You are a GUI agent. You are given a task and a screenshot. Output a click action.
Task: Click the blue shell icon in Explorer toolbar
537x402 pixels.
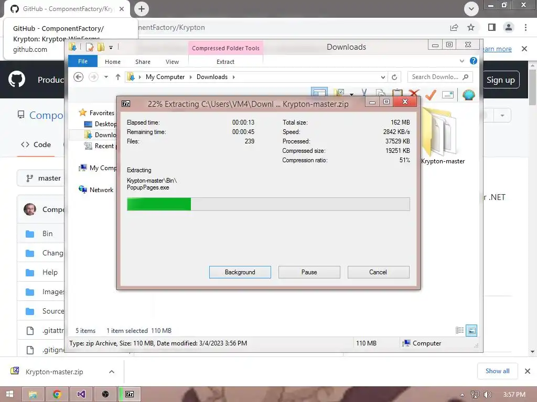point(468,94)
